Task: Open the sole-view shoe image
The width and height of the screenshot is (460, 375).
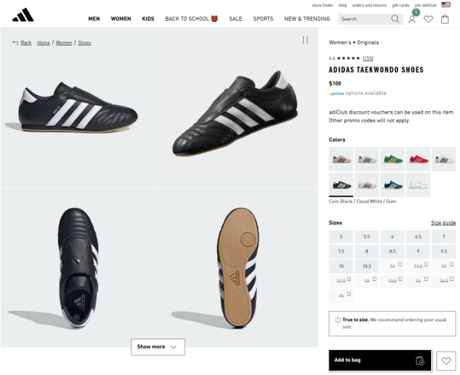Action: 238,268
